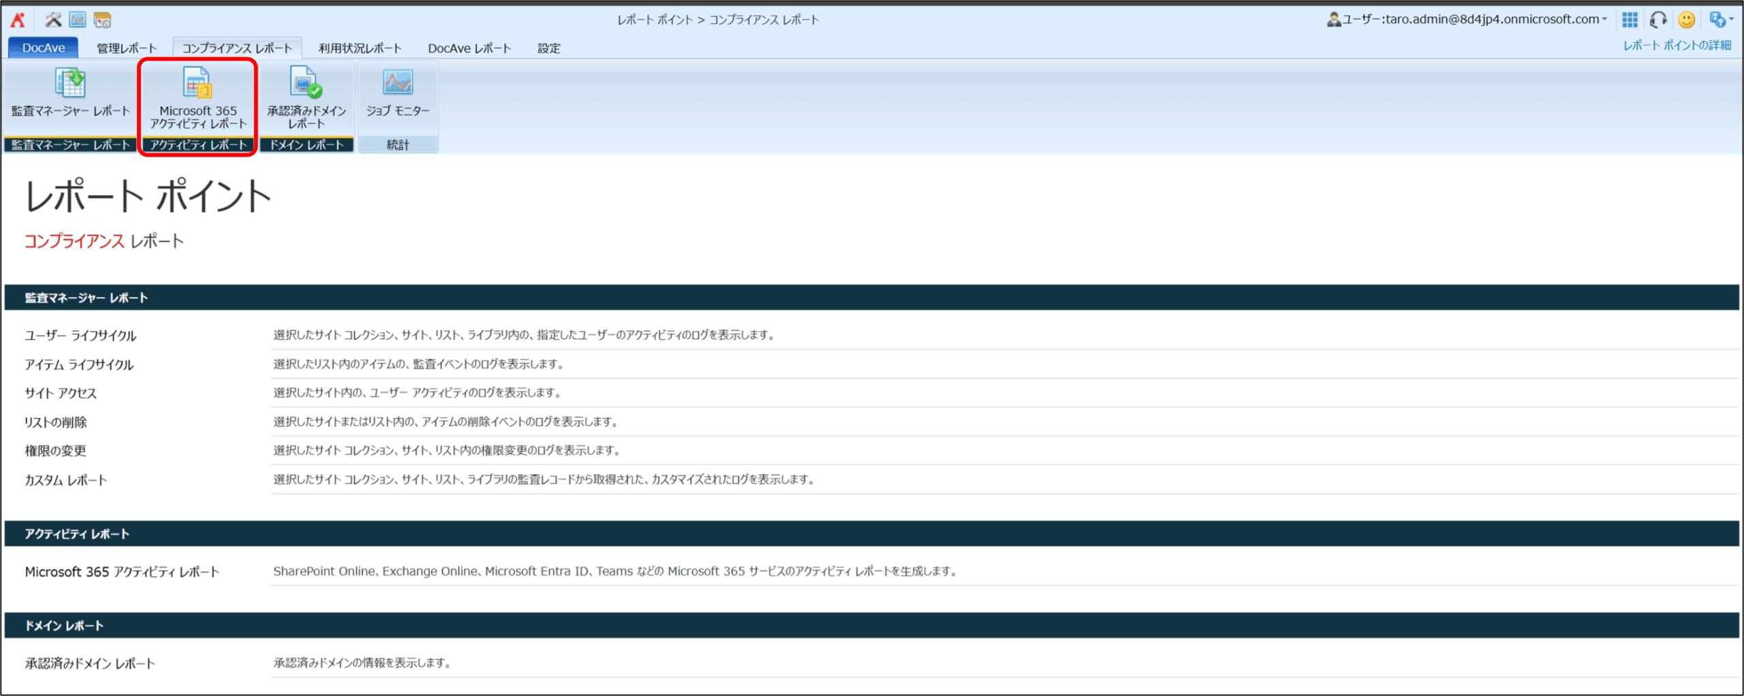
Task: Switch to 利用状況レポート tab
Action: point(360,48)
